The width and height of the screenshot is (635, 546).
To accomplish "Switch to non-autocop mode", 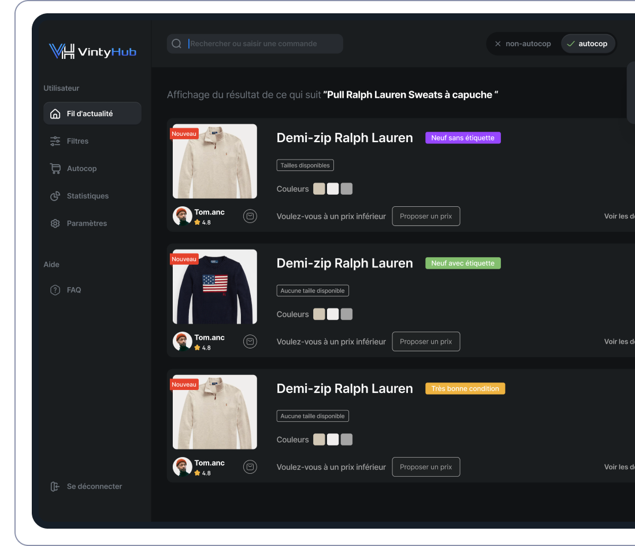I will click(522, 44).
